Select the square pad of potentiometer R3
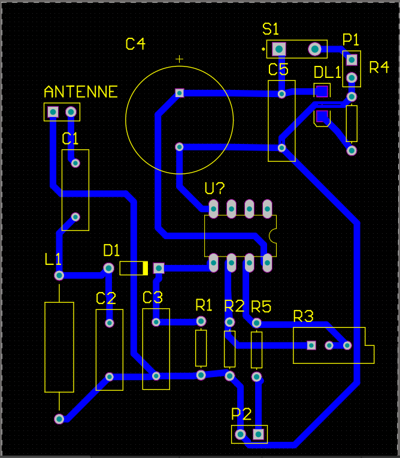The width and height of the screenshot is (400, 458). [311, 345]
